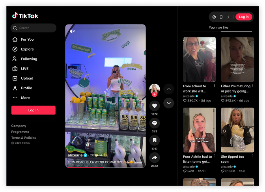Click the download app icon in the top bar
The width and height of the screenshot is (265, 192).
tap(228, 17)
